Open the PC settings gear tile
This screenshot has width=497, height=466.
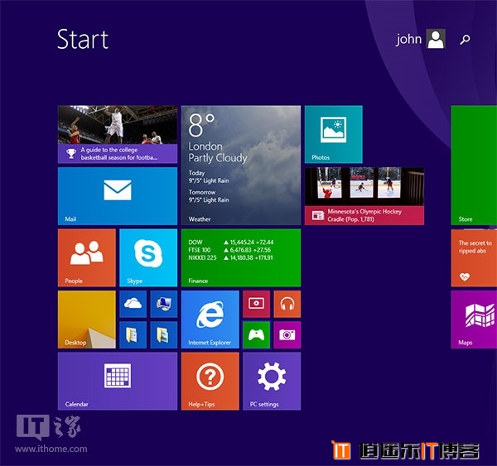tap(272, 381)
